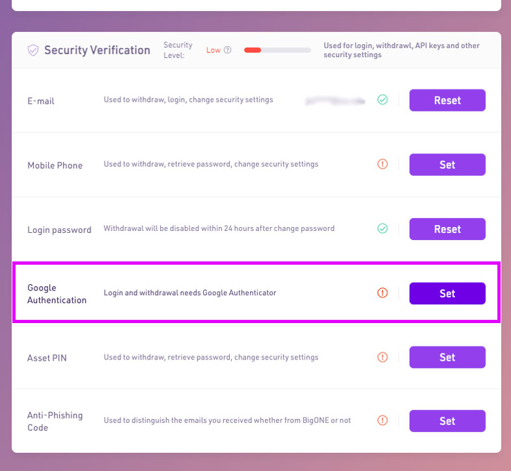Viewport: 511px width, 471px height.
Task: Reset the Login password
Action: point(447,229)
